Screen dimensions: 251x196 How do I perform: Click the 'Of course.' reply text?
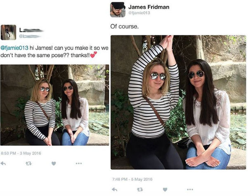(x=124, y=27)
